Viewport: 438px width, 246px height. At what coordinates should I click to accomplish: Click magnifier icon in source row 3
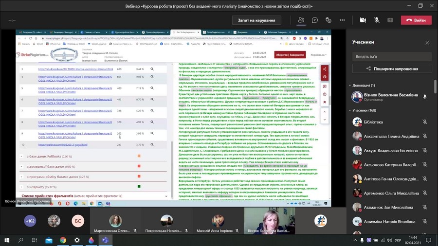click(x=152, y=69)
